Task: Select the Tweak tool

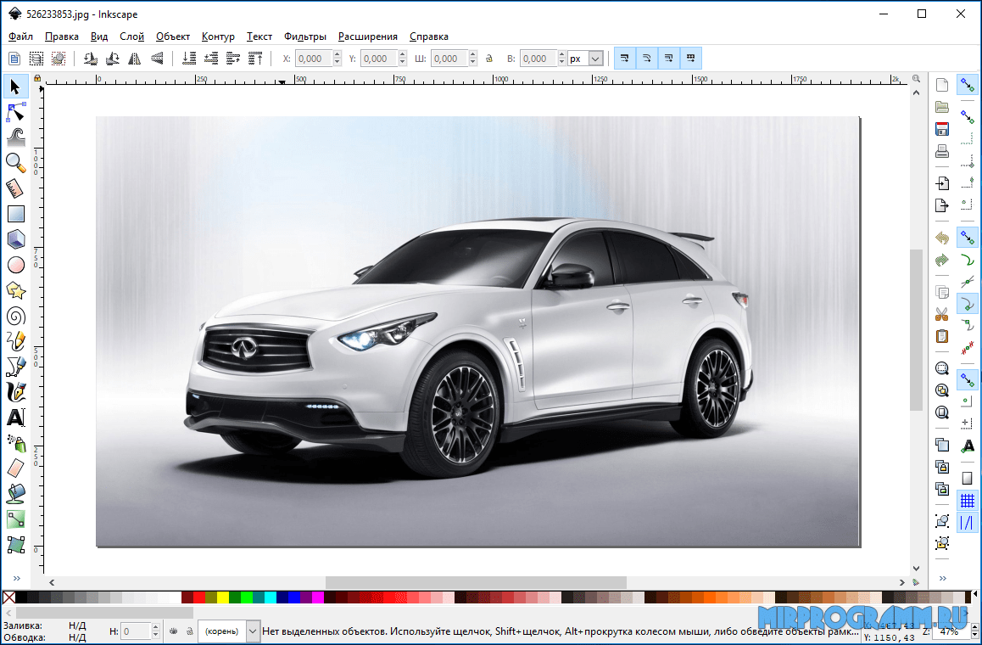Action: [x=15, y=137]
